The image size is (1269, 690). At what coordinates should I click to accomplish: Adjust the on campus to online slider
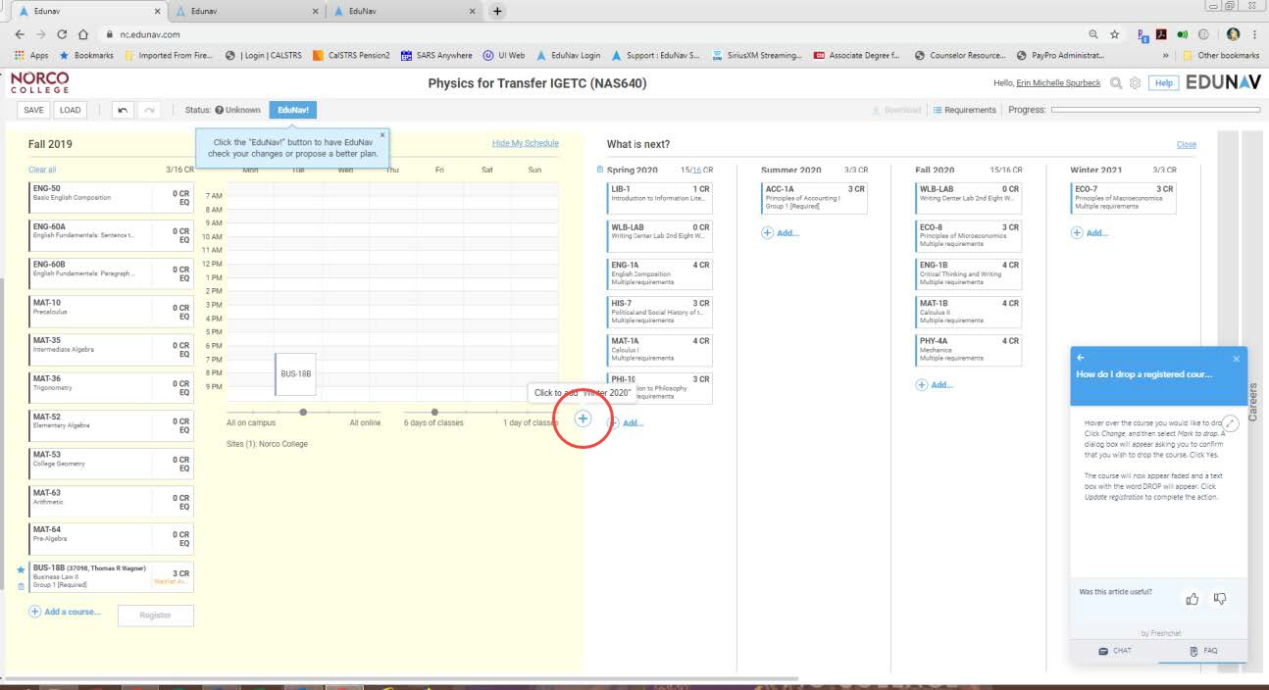tap(303, 412)
